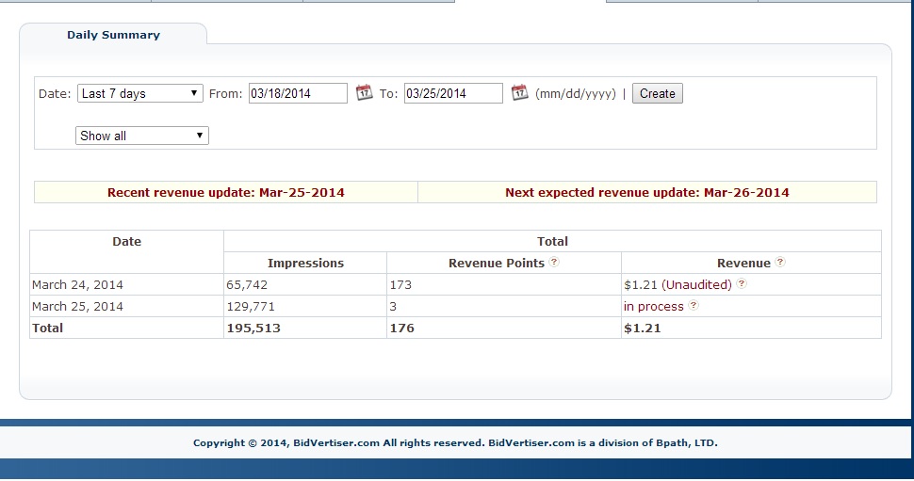Viewport: 914px width, 481px height.
Task: Select the March 24, 2014 row date
Action: (77, 284)
